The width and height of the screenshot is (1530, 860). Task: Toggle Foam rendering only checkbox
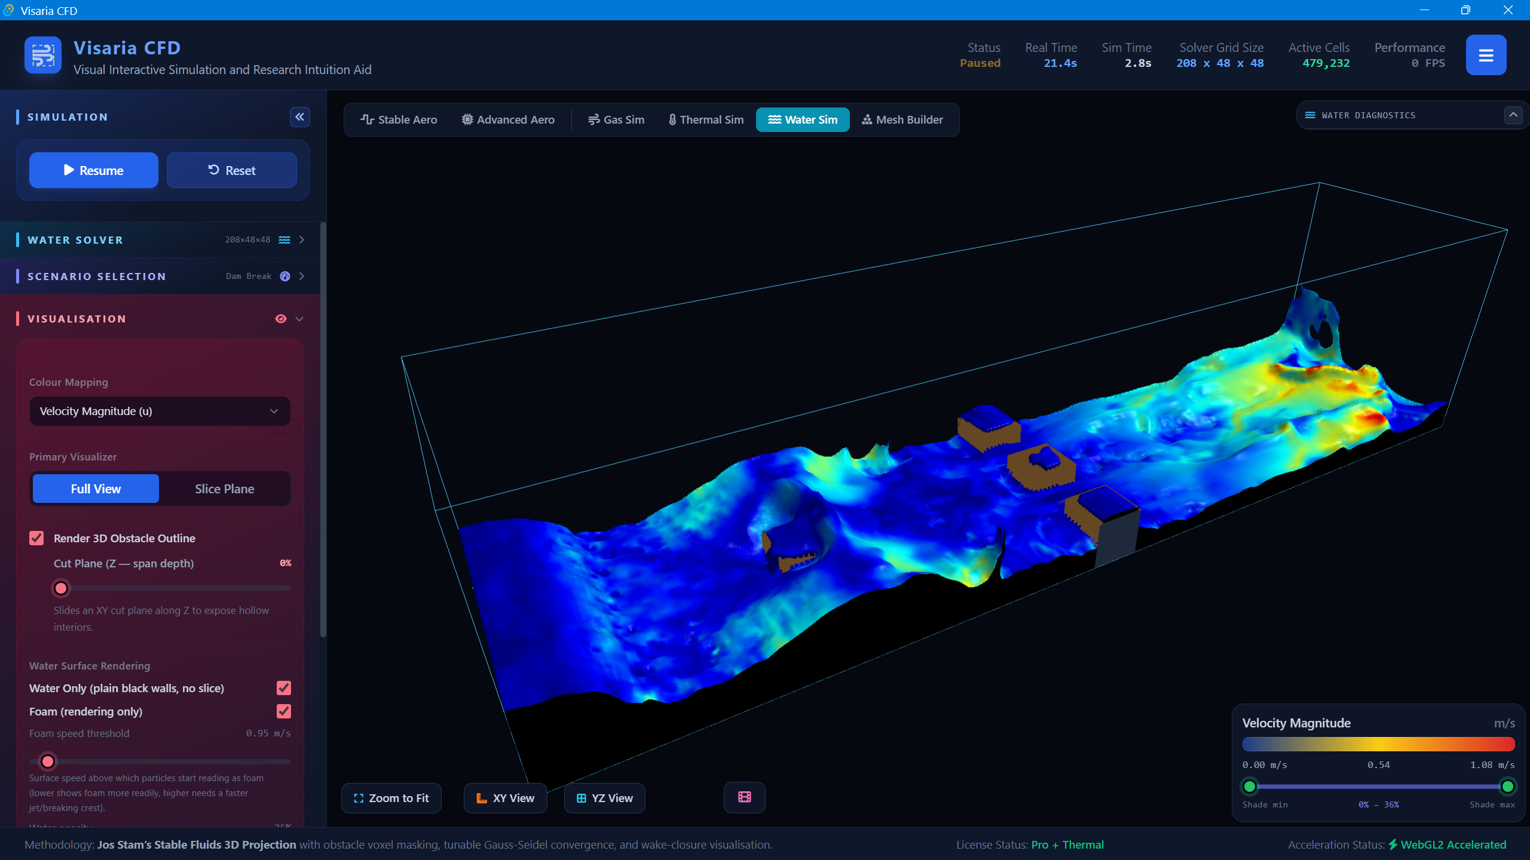click(284, 711)
